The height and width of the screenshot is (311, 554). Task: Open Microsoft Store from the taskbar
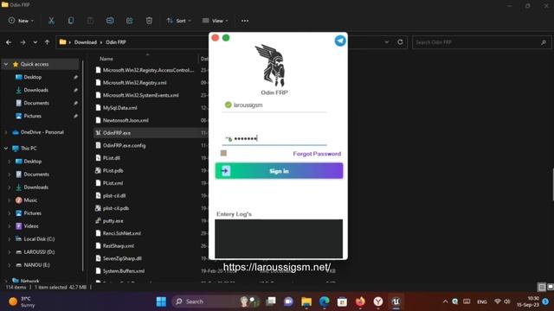(342, 301)
